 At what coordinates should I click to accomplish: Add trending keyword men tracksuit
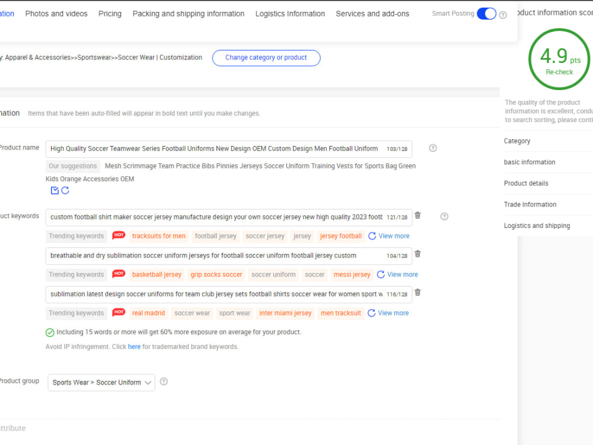coord(341,313)
